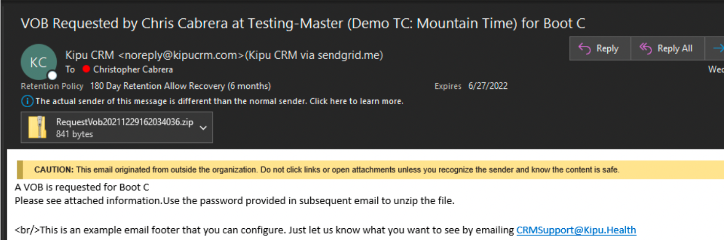Click the presence status circle on the KC avatar
The height and width of the screenshot is (240, 724).
point(52,76)
